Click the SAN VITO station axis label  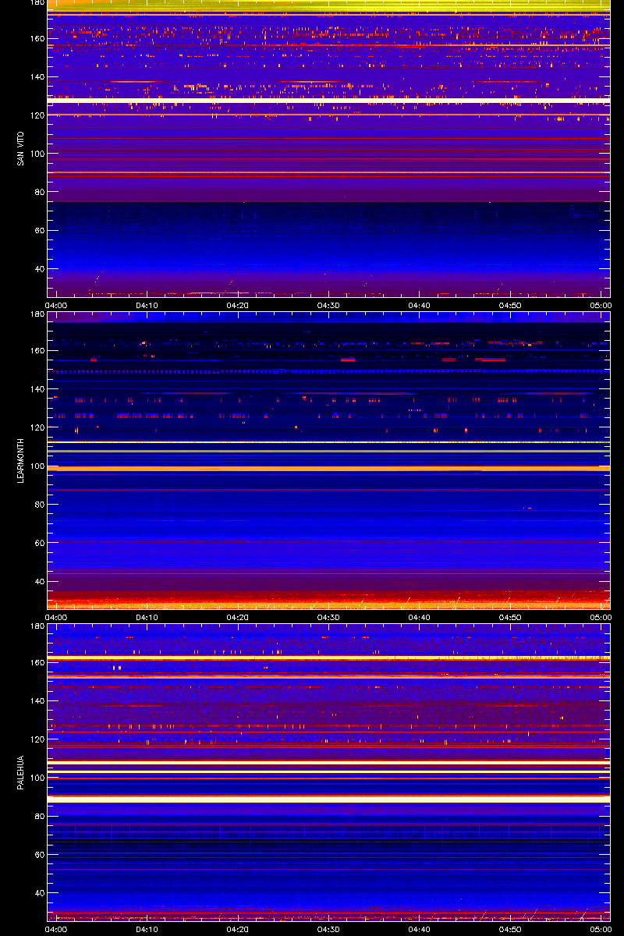pyautogui.click(x=20, y=148)
